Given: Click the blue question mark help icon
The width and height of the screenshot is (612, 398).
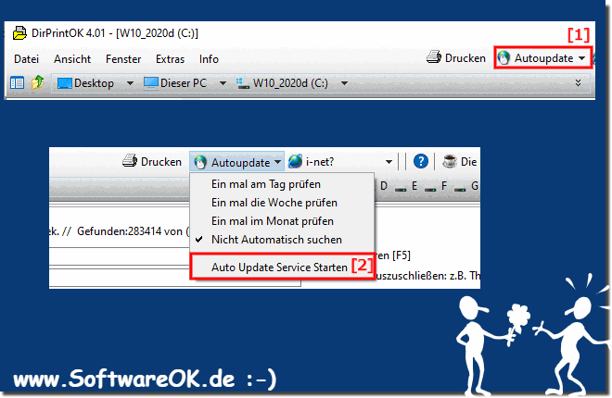Looking at the screenshot, I should [x=420, y=161].
